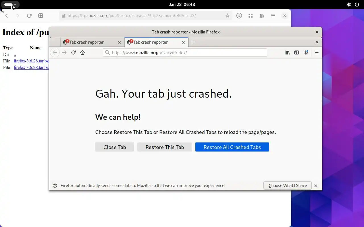
Task: Click Restore All Crashed Tabs
Action: pos(232,147)
